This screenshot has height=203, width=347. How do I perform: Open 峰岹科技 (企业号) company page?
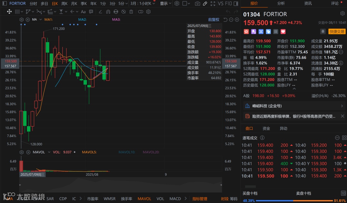294,106
